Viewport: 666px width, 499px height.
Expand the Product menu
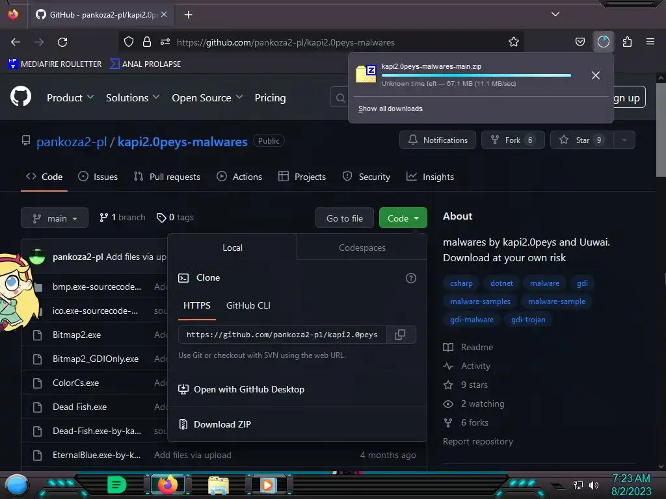70,97
